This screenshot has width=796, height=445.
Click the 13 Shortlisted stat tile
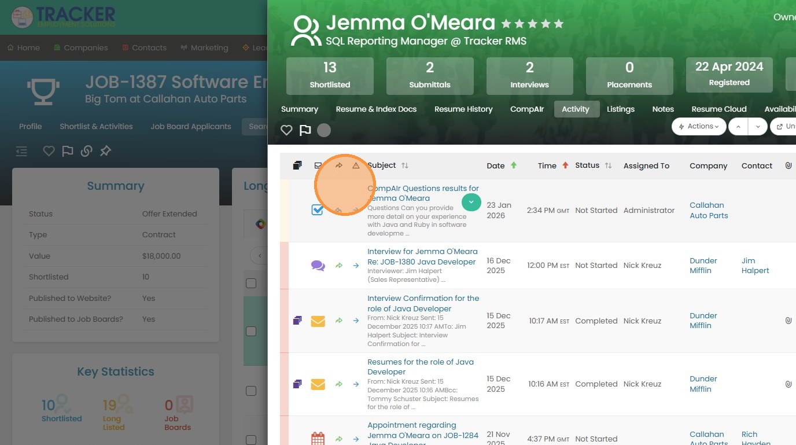pyautogui.click(x=330, y=76)
